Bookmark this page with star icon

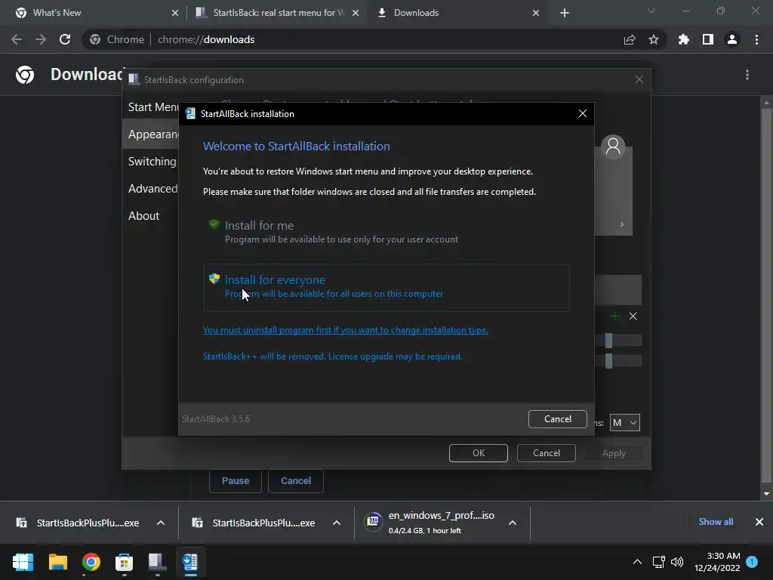654,39
